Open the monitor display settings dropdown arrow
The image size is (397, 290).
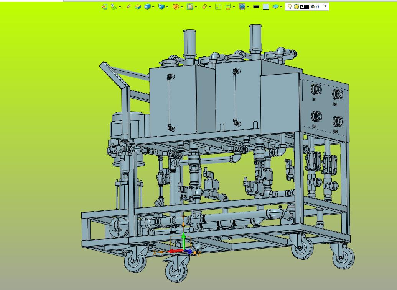(x=248, y=7)
